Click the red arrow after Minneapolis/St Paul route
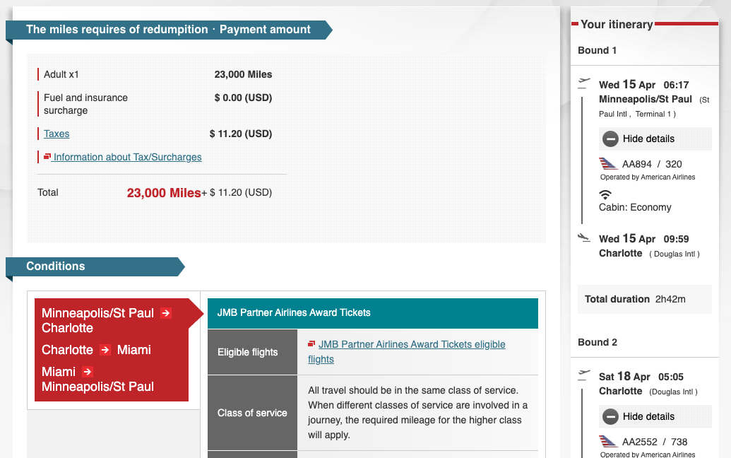This screenshot has width=731, height=458. click(165, 312)
